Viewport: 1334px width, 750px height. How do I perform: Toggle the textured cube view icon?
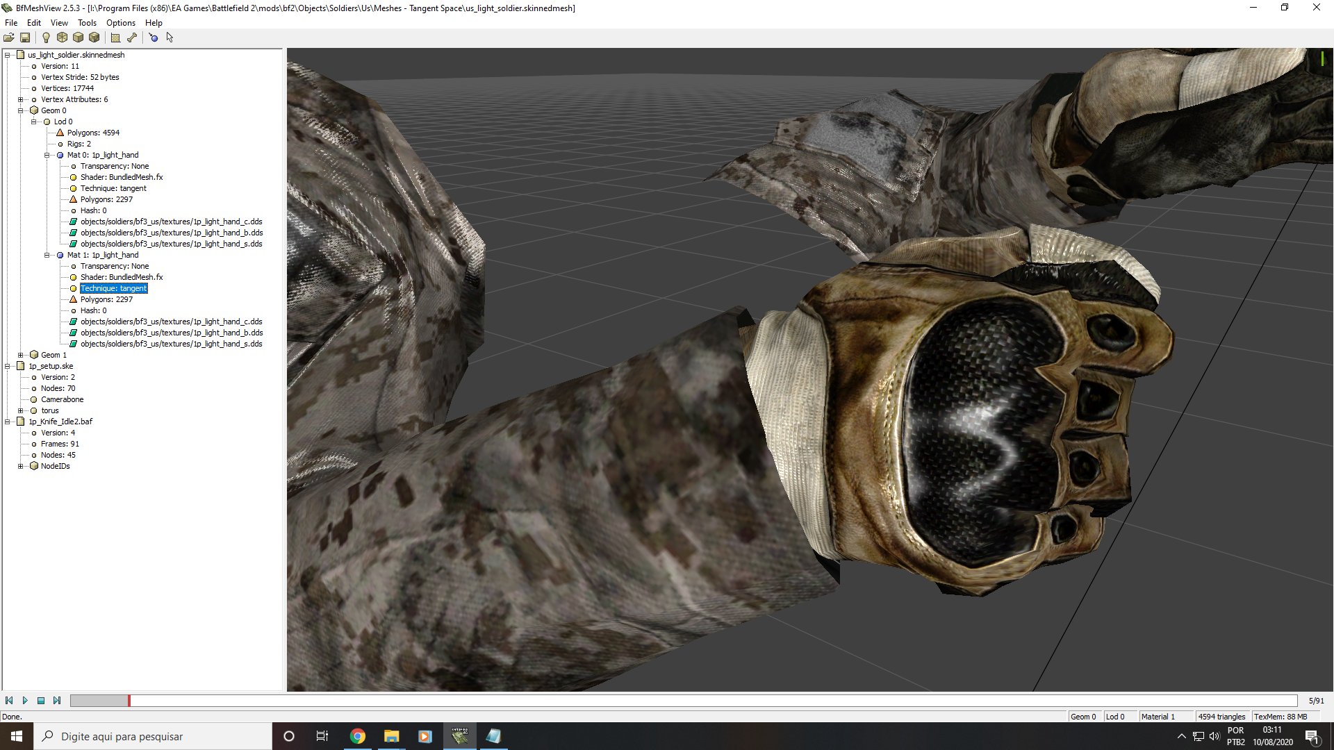point(94,37)
